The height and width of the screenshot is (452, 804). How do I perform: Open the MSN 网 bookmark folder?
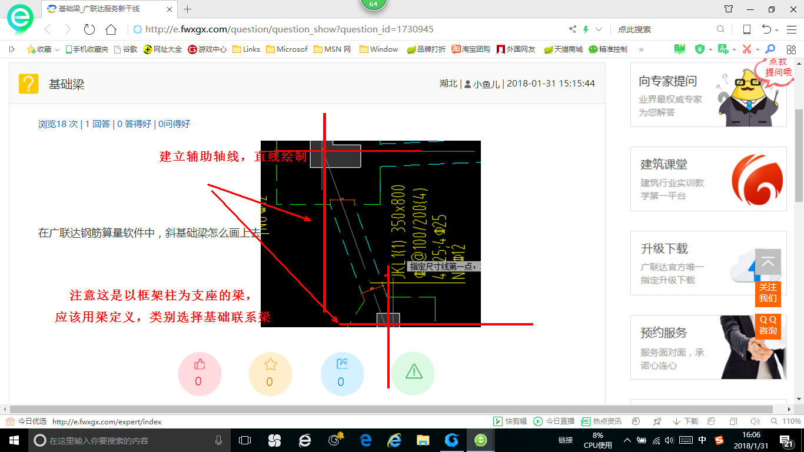(333, 49)
